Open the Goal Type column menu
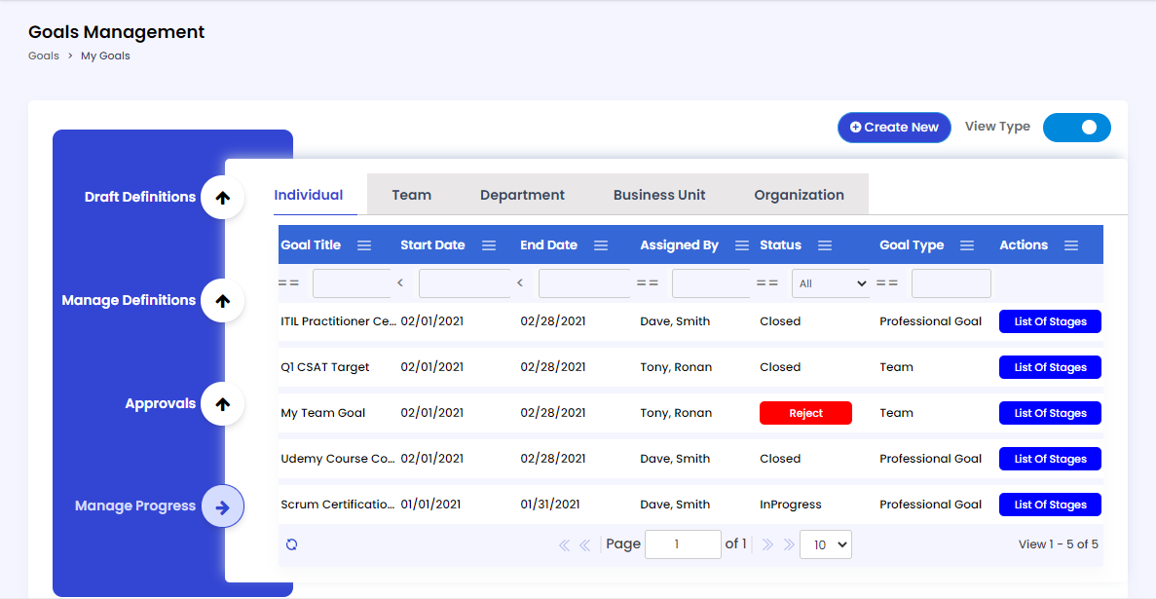The width and height of the screenshot is (1156, 599). [967, 245]
